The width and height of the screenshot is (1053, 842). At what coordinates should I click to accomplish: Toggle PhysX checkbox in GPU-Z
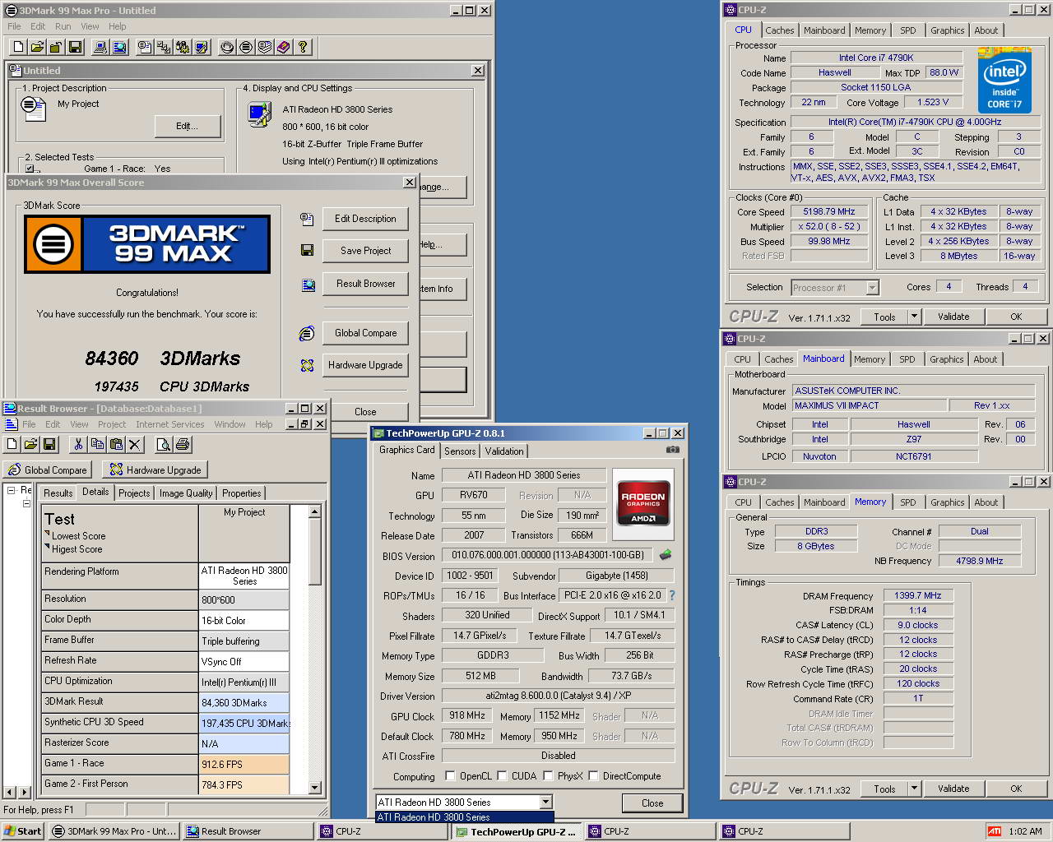[548, 775]
